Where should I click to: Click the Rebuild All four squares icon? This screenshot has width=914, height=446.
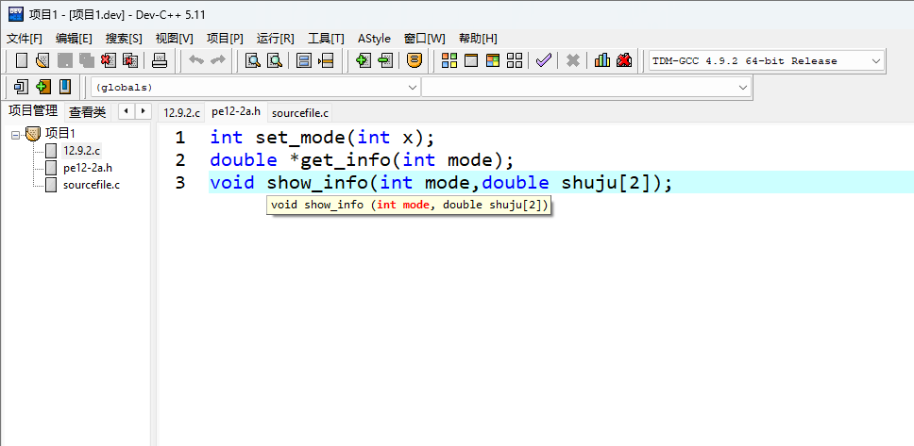pyautogui.click(x=515, y=60)
